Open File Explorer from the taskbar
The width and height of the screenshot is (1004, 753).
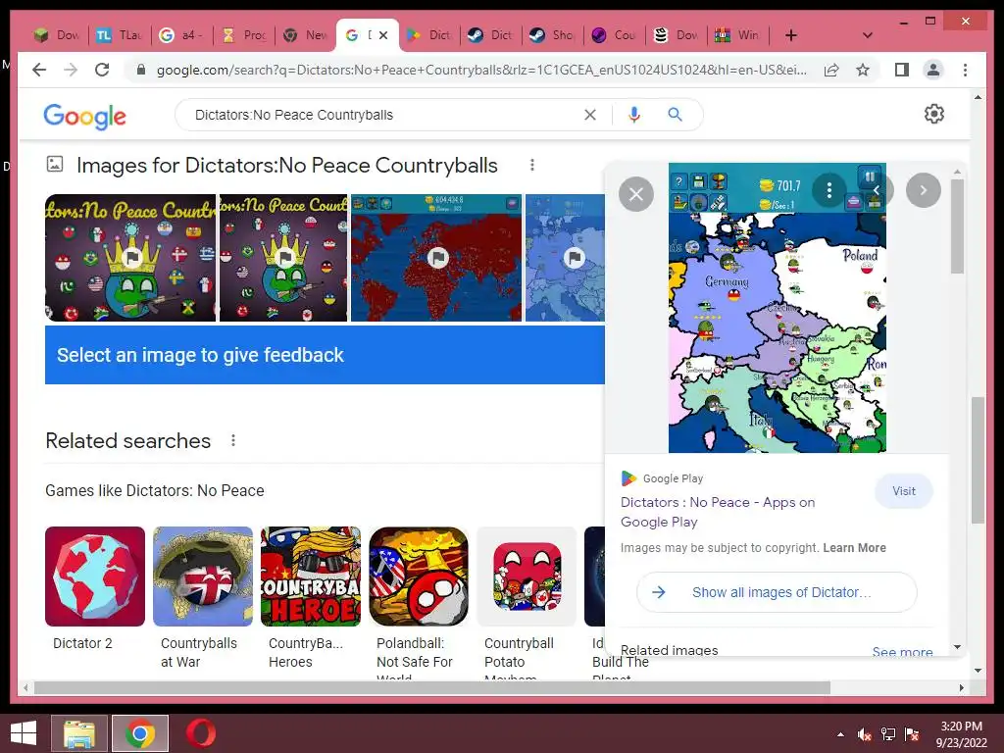(79, 733)
